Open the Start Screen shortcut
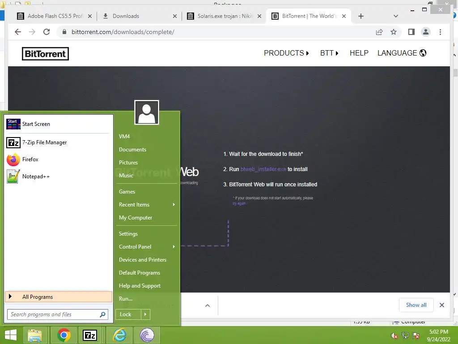 (x=58, y=124)
